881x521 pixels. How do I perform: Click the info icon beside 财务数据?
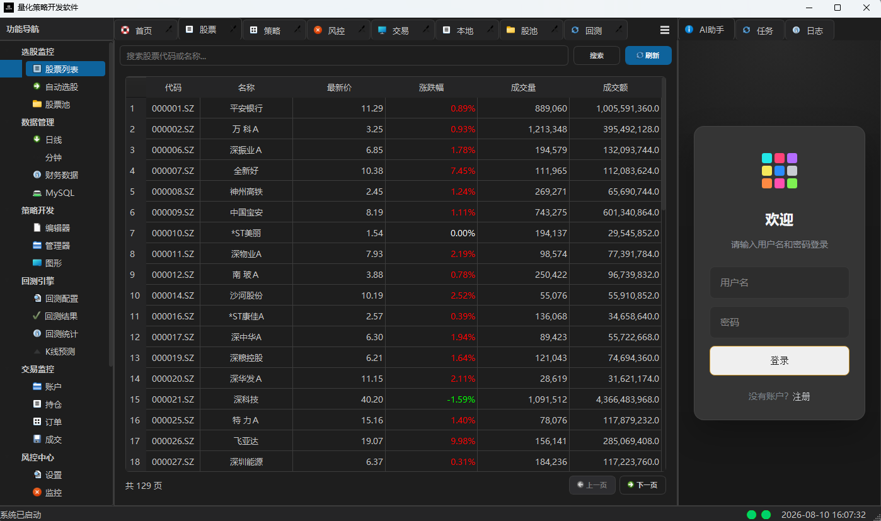tap(37, 175)
